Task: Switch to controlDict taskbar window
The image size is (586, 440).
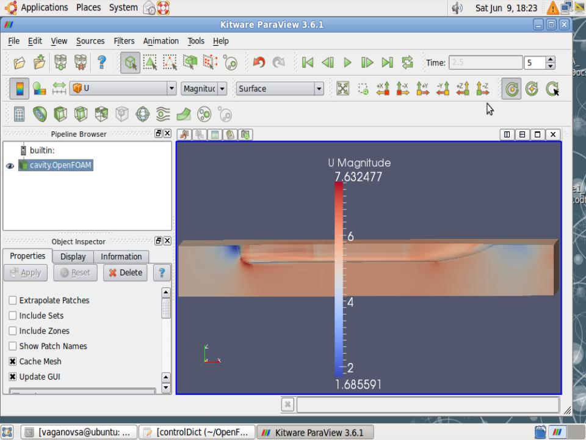Action: click(197, 432)
